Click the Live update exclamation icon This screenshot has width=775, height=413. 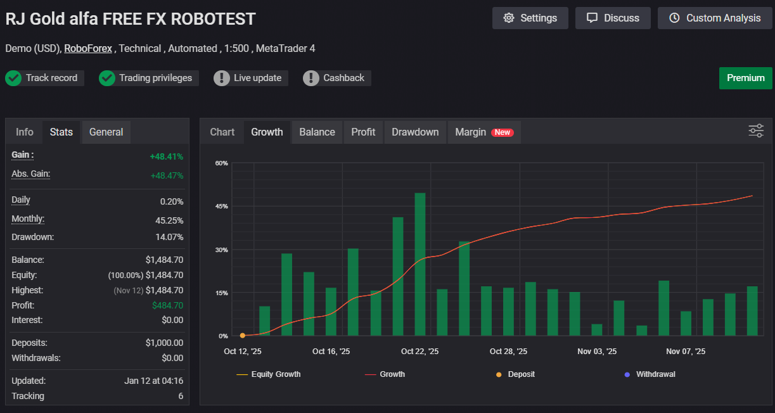click(222, 78)
